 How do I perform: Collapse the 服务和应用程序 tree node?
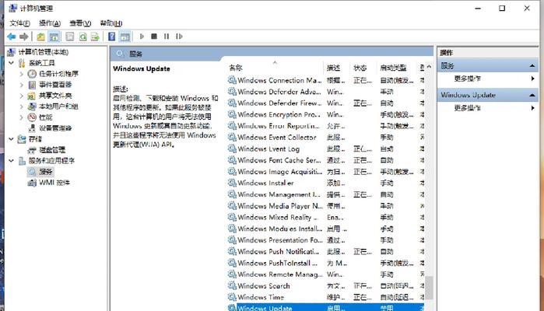click(x=11, y=161)
